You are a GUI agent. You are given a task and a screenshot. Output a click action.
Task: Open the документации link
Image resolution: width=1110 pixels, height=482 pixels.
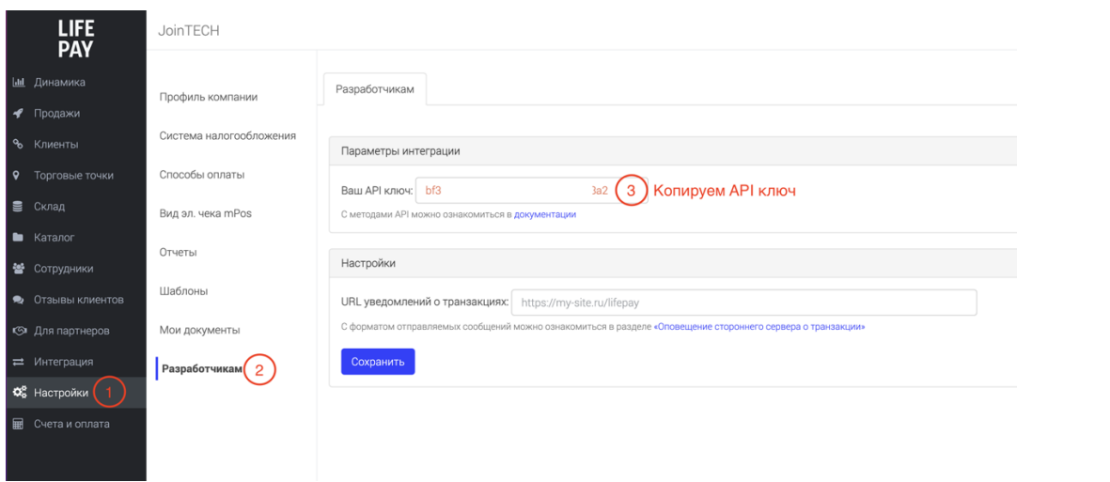click(x=545, y=213)
